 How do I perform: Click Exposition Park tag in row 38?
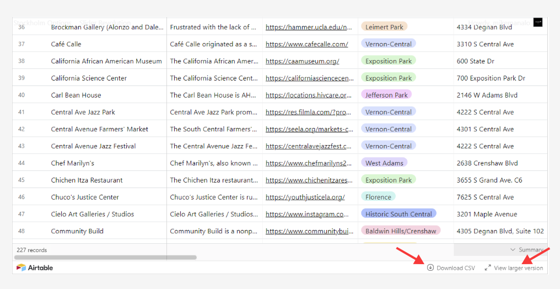pos(389,61)
